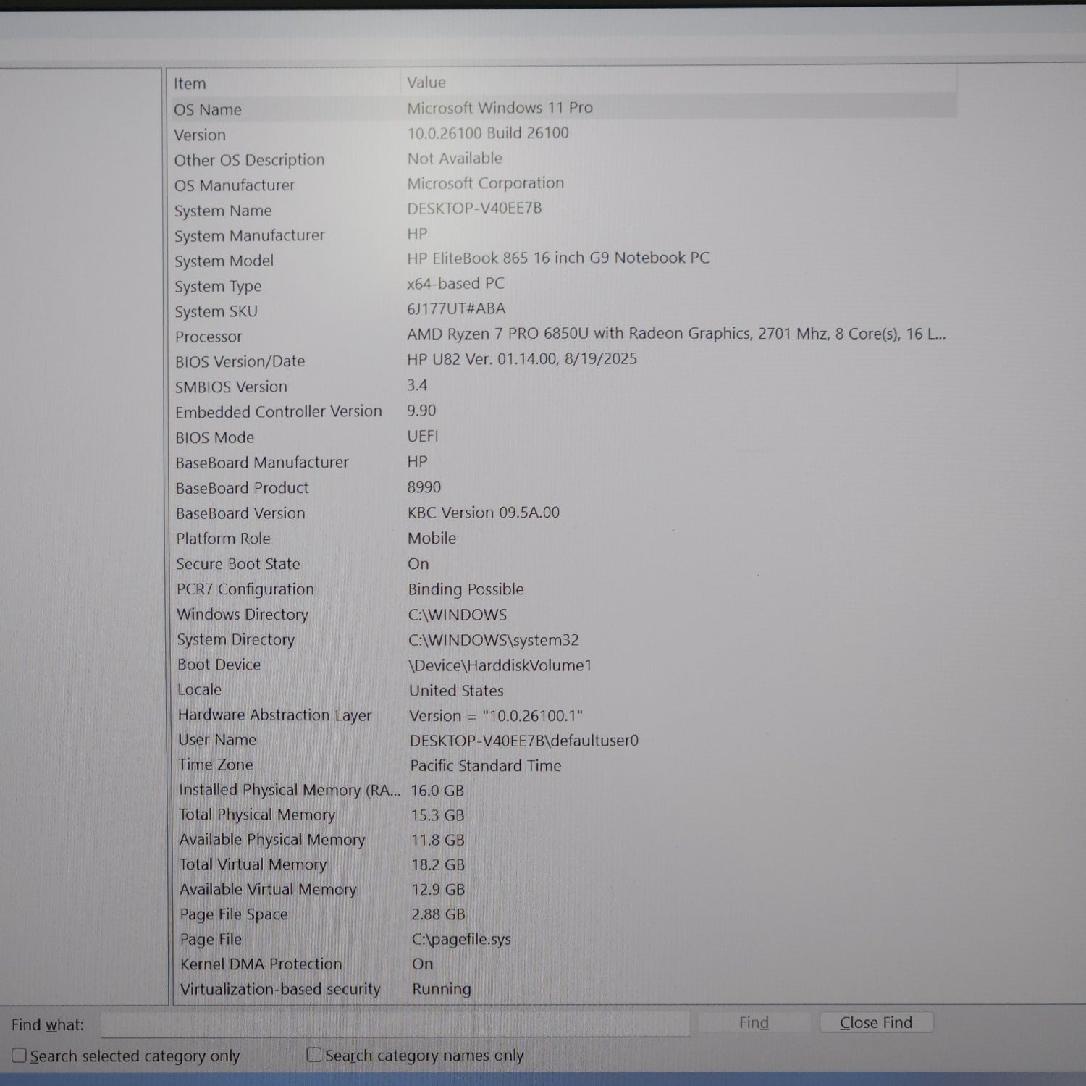Screen dimensions: 1086x1086
Task: Select the Processor row
Action: (209, 337)
